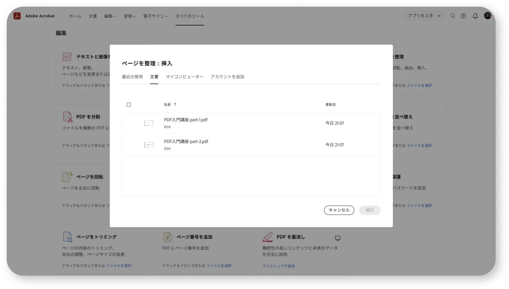This screenshot has height=289, width=509.
Task: Click the desktop monitor icon on redact card
Action: pos(338,238)
